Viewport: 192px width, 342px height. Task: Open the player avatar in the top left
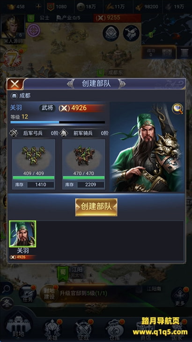click(x=13, y=27)
